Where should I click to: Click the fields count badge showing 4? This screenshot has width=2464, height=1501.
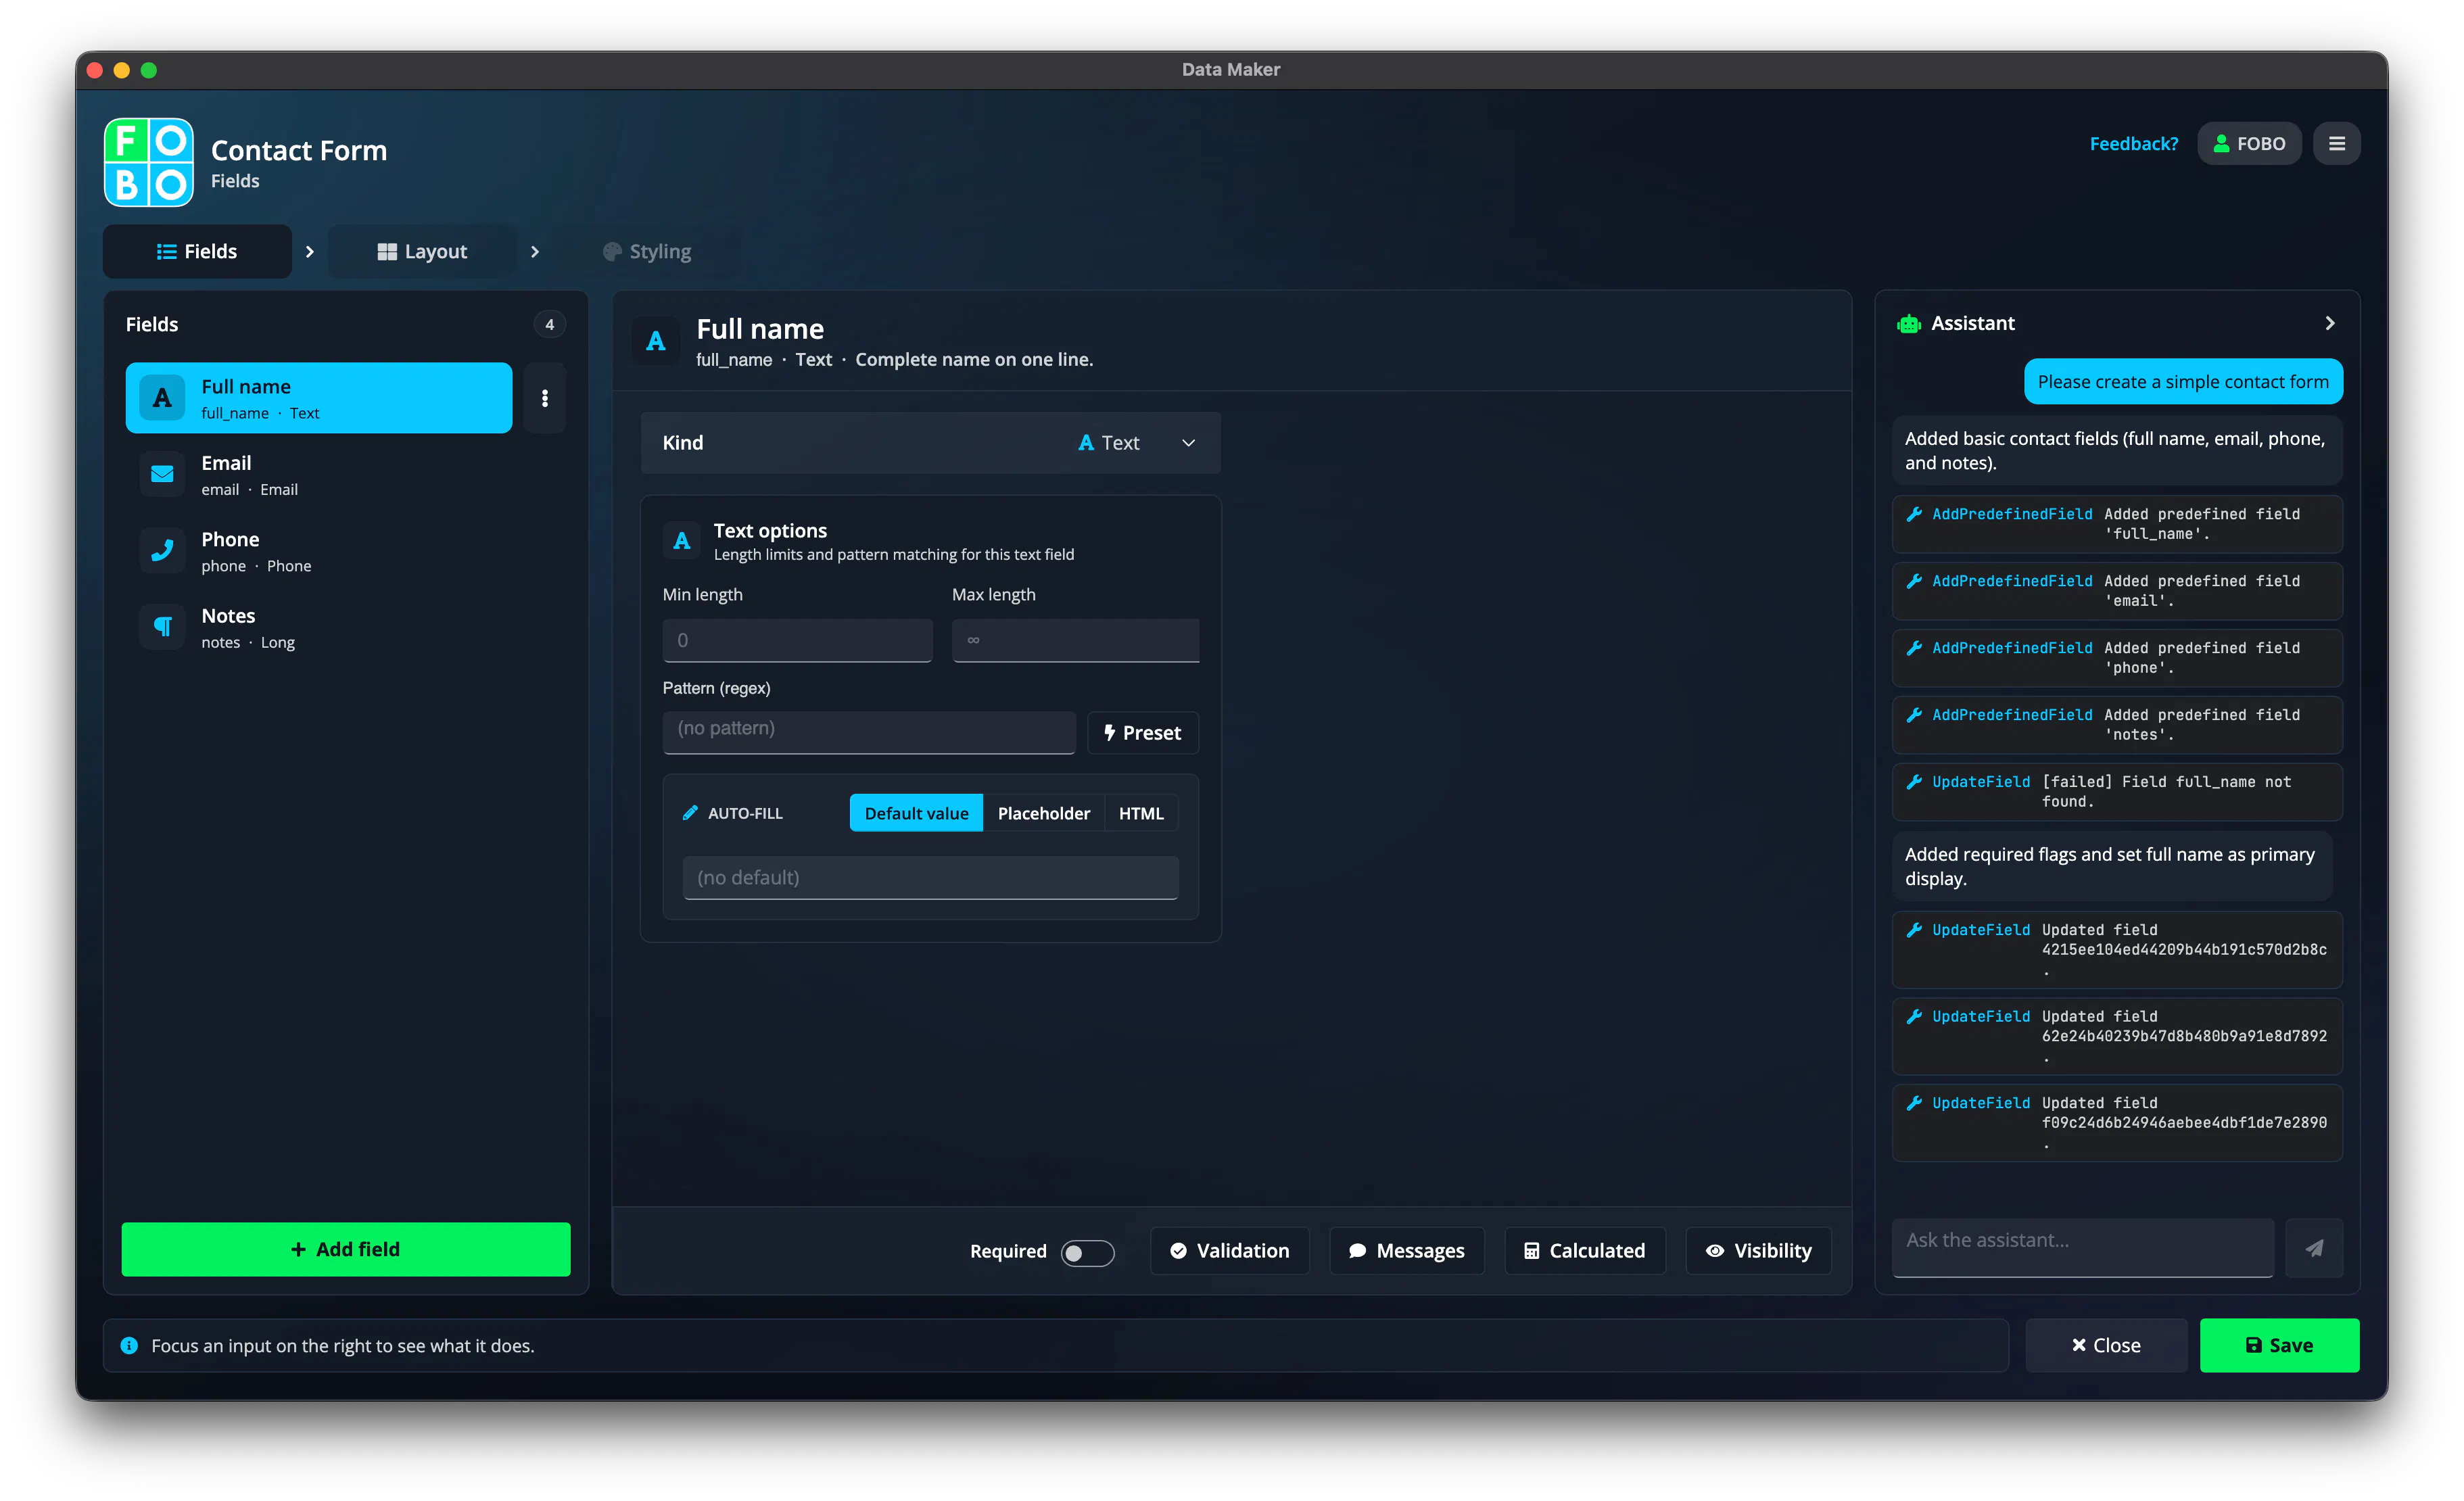(x=549, y=325)
